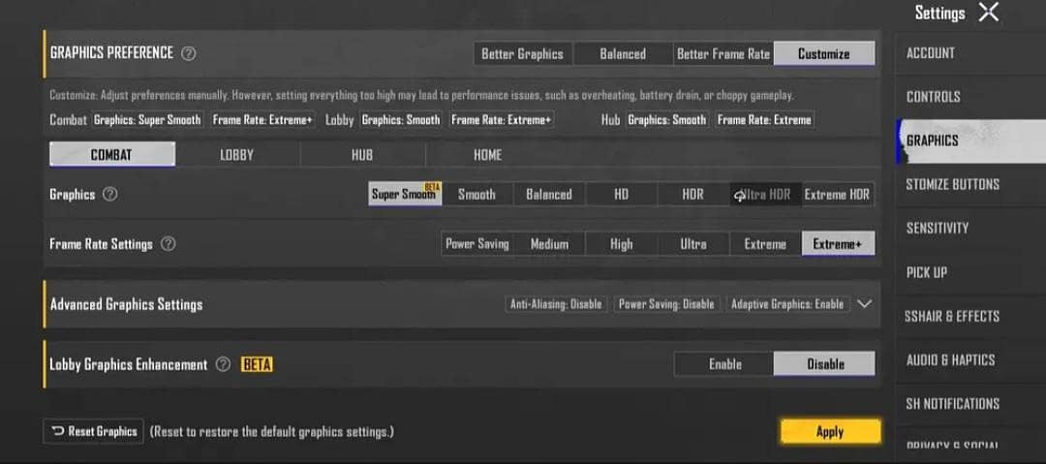The image size is (1046, 464).
Task: Open the PICK UP settings section
Action: coord(927,272)
